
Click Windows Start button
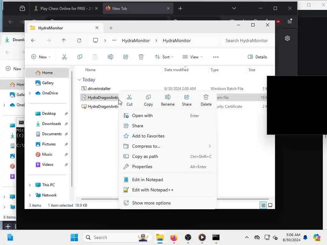74,237
